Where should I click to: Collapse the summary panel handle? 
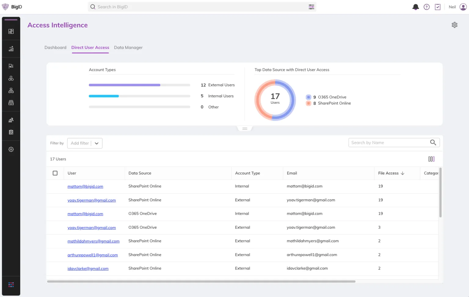(x=245, y=128)
